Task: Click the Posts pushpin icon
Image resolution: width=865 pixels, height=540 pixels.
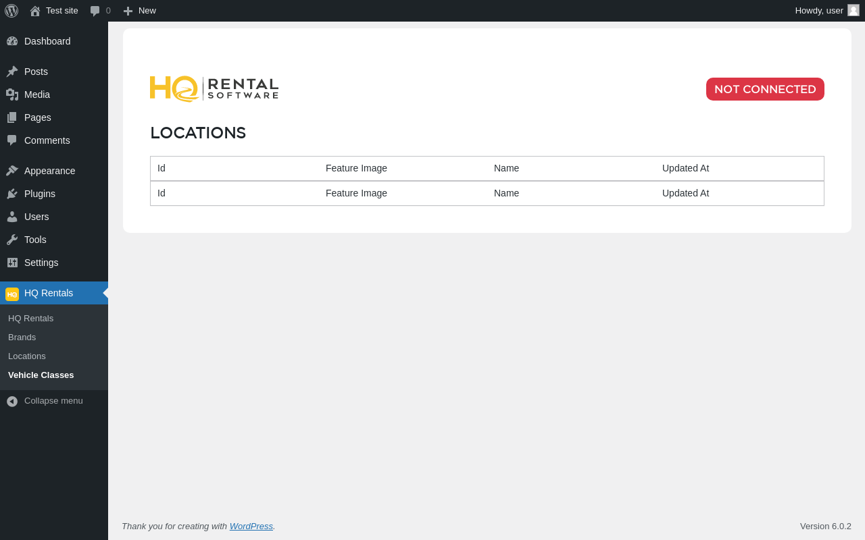Action: pyautogui.click(x=12, y=72)
